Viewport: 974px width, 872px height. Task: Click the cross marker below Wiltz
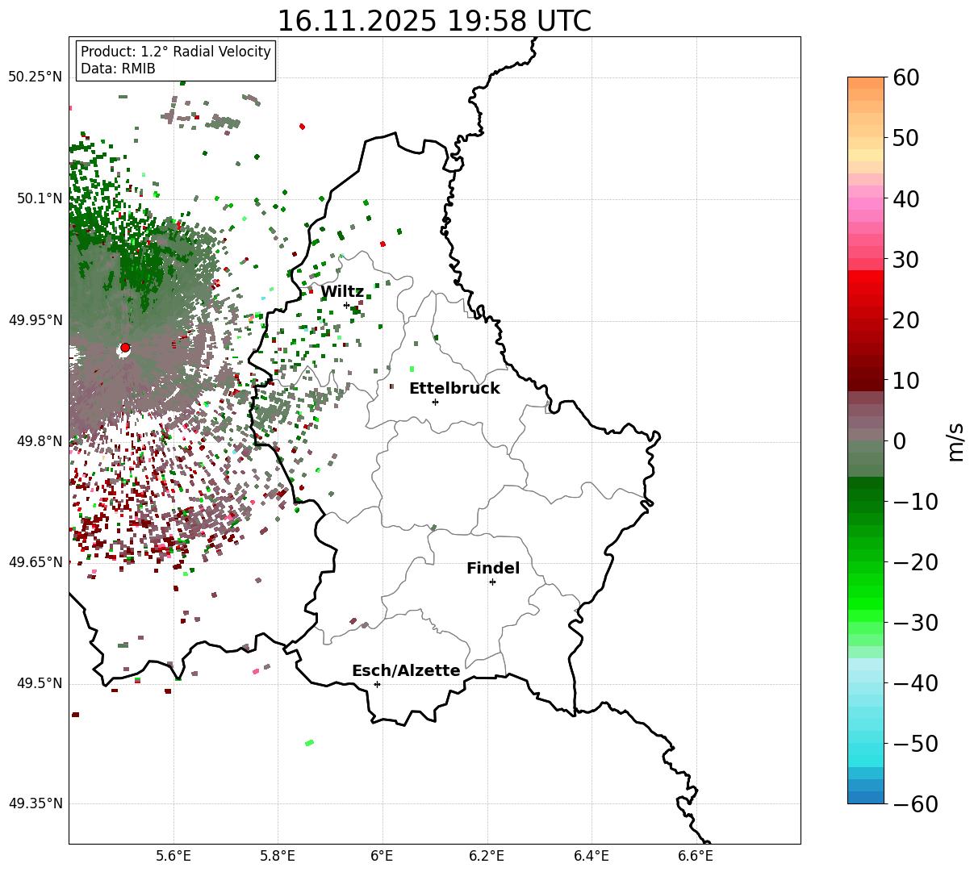coord(346,305)
